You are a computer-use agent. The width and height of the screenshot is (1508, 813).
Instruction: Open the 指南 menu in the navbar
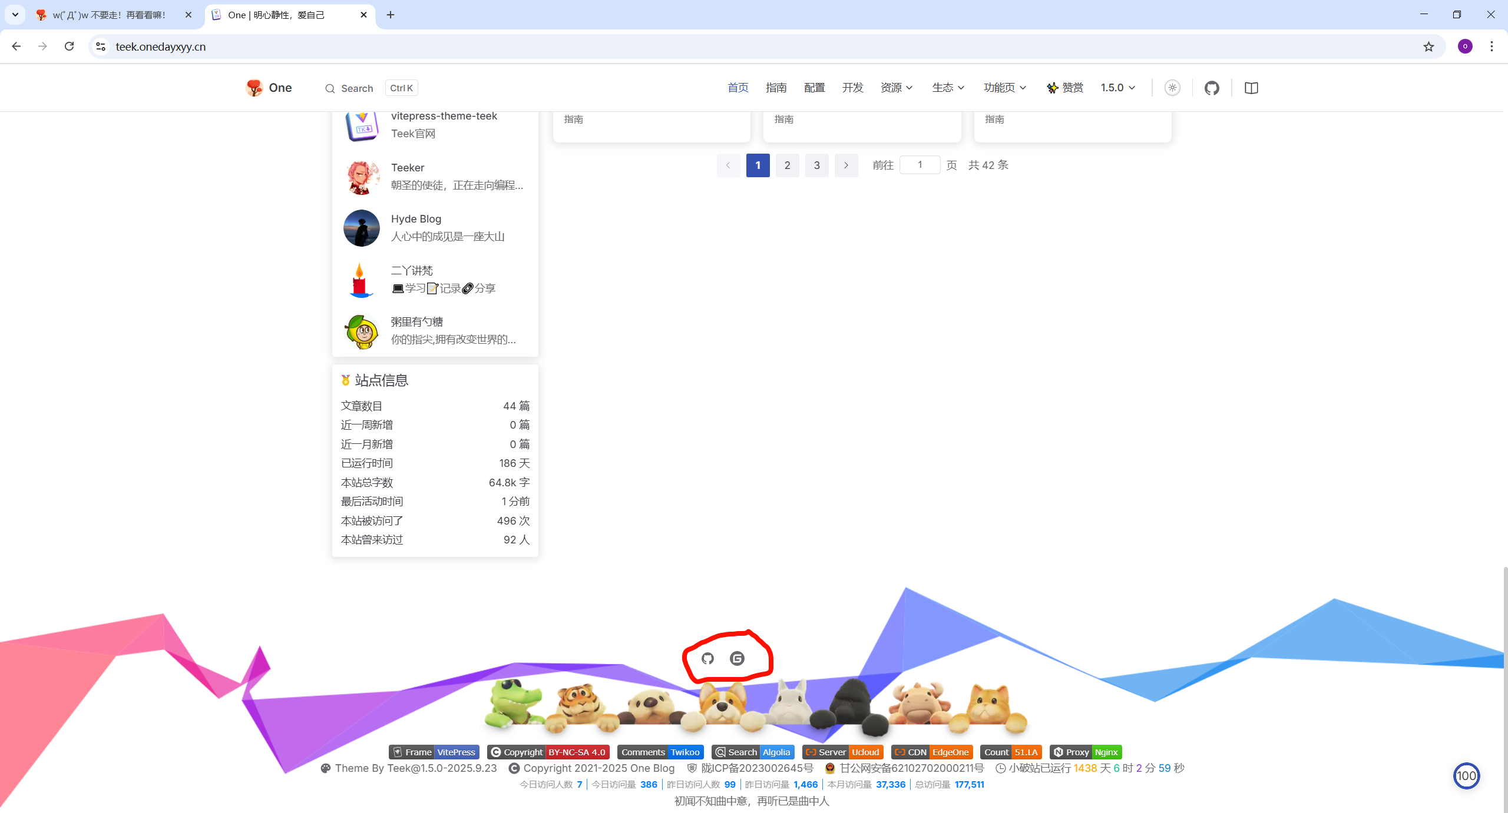[x=776, y=88]
